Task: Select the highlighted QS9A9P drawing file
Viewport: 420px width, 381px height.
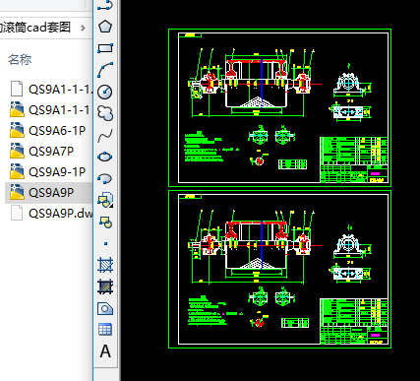Action: [x=48, y=192]
